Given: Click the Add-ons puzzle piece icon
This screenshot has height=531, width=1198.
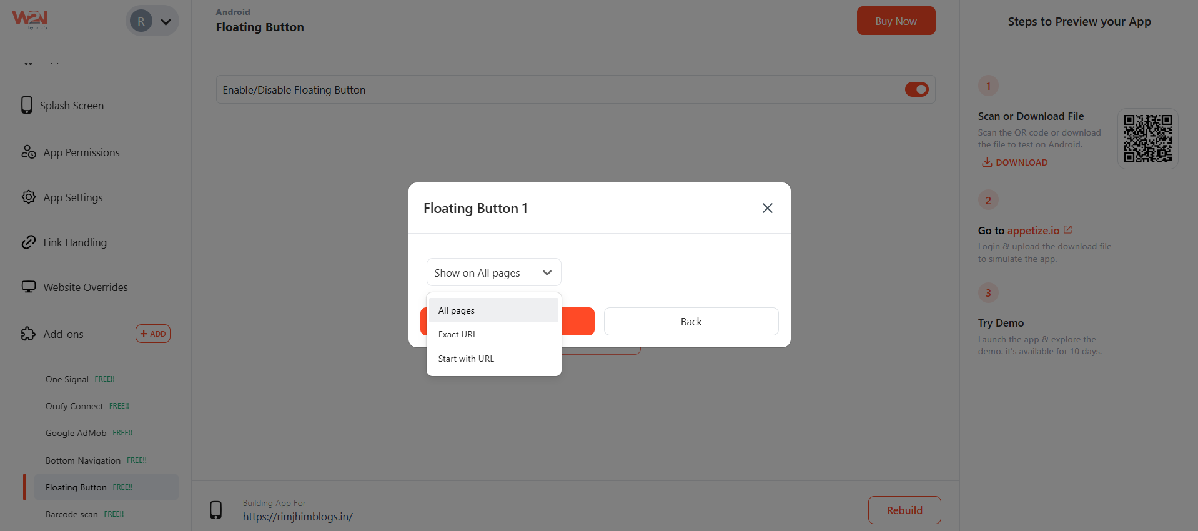Looking at the screenshot, I should click(x=29, y=334).
